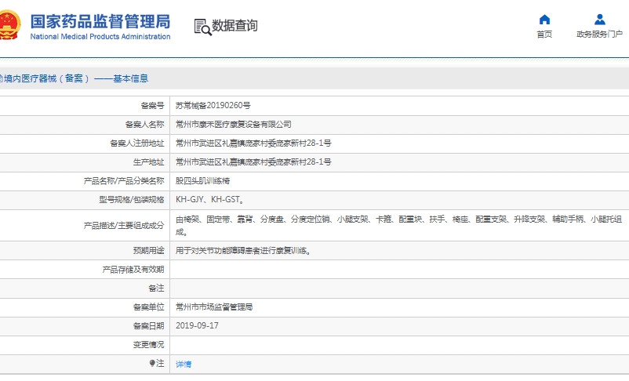The image size is (629, 381).
Task: Click the national emblem logo
Action: (x=9, y=25)
